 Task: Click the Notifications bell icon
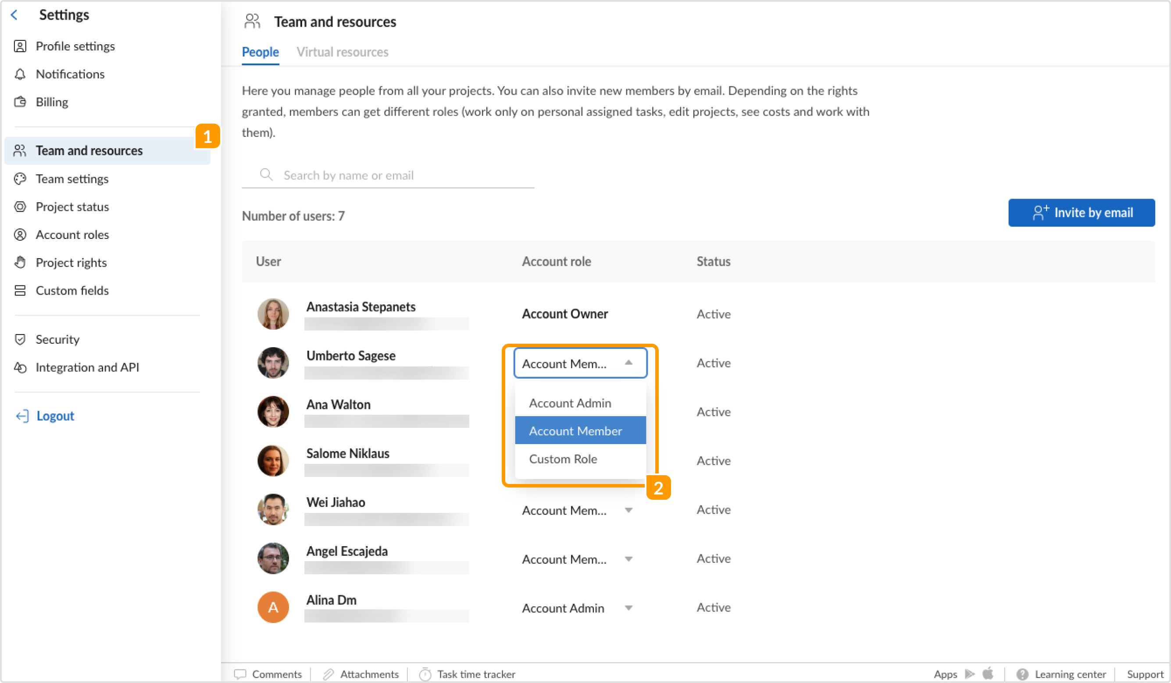pyautogui.click(x=20, y=74)
